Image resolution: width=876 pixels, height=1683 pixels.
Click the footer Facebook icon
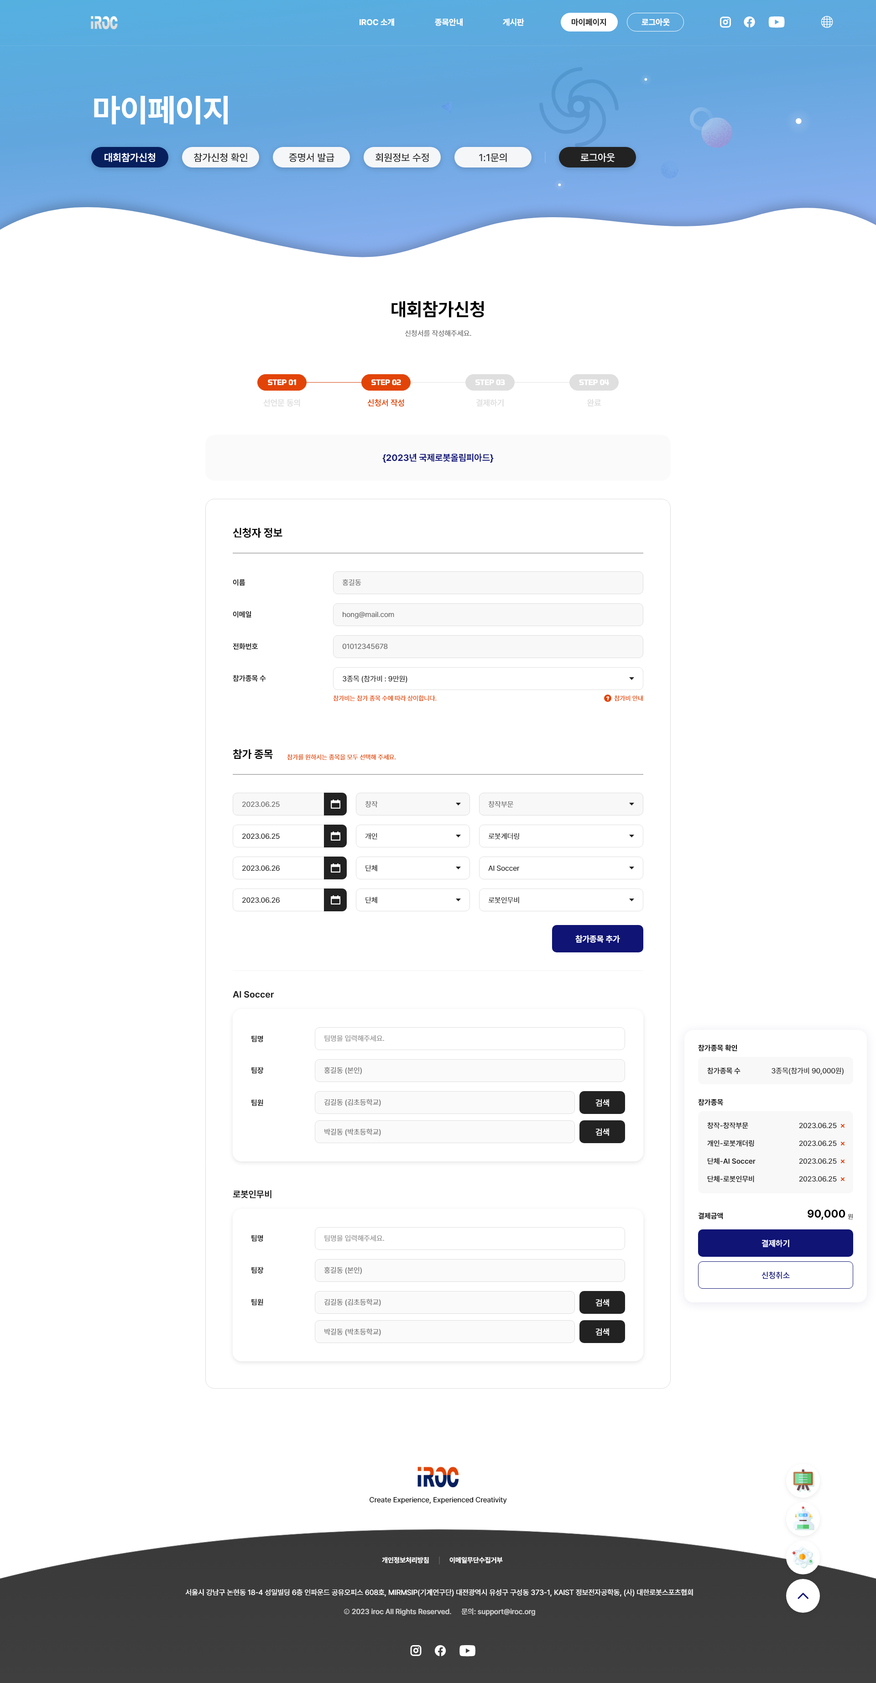click(x=440, y=1650)
